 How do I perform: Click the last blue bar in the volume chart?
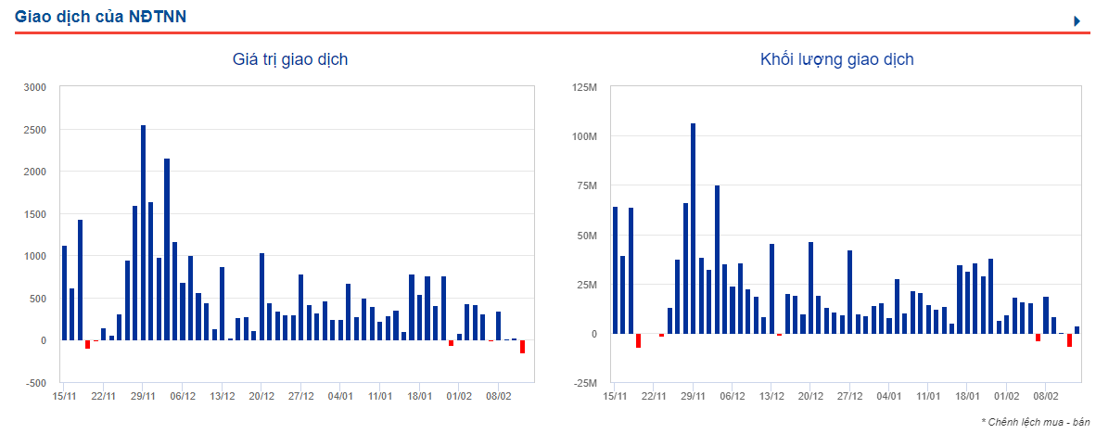[x=1077, y=329]
